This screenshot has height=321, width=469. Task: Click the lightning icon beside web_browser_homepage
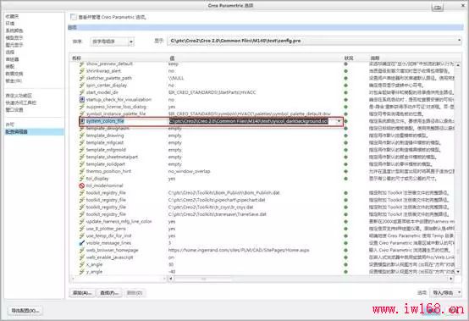[81, 251]
